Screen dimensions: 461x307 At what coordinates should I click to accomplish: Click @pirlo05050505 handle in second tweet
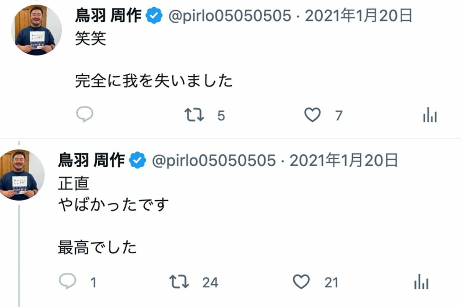(214, 161)
